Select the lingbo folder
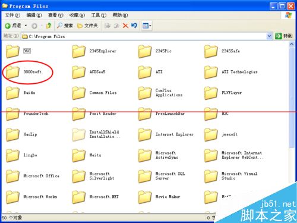 [21, 155]
